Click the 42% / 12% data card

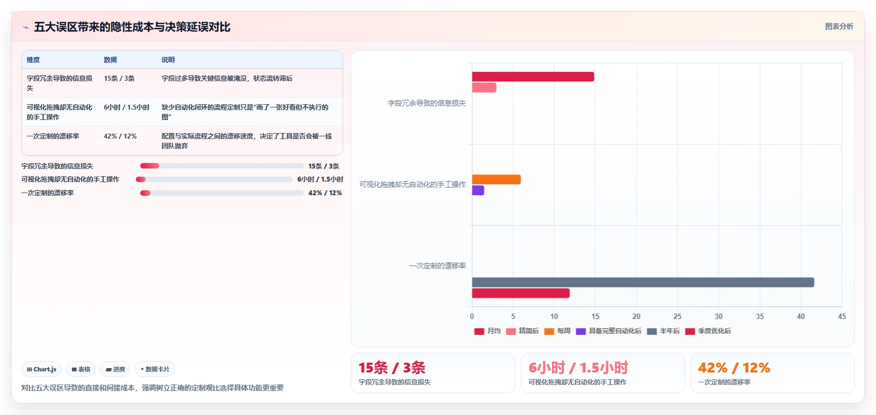(772, 373)
